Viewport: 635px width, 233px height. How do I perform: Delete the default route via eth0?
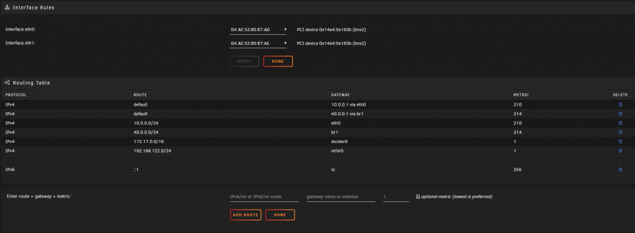(x=620, y=104)
